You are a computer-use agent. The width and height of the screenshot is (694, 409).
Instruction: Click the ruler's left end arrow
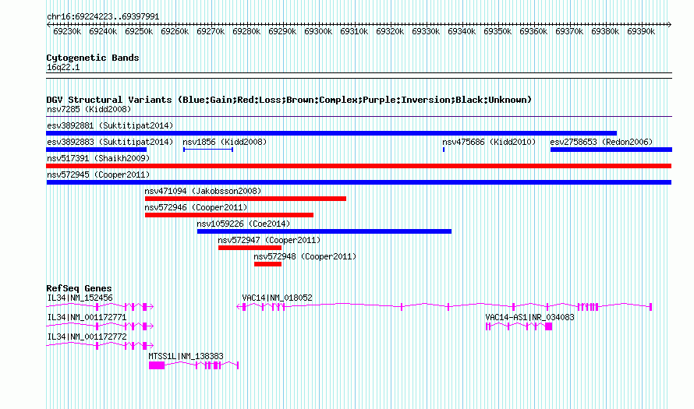coord(48,25)
